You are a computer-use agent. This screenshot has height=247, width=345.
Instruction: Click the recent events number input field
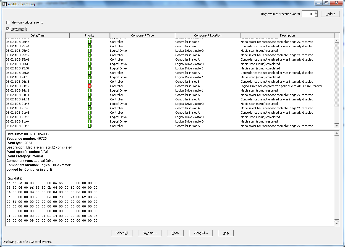[308, 14]
